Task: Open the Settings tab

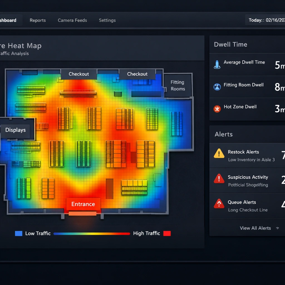Action: 107,20
